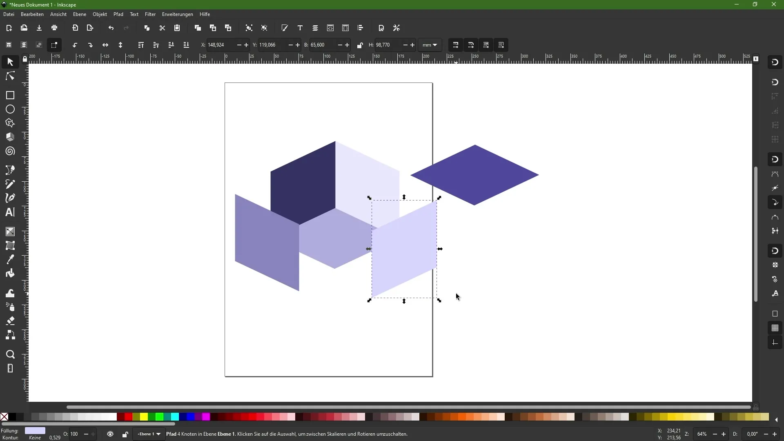Screen dimensions: 784x441
Task: Open the Fill and Stroke dialog icon
Action: coord(285,28)
